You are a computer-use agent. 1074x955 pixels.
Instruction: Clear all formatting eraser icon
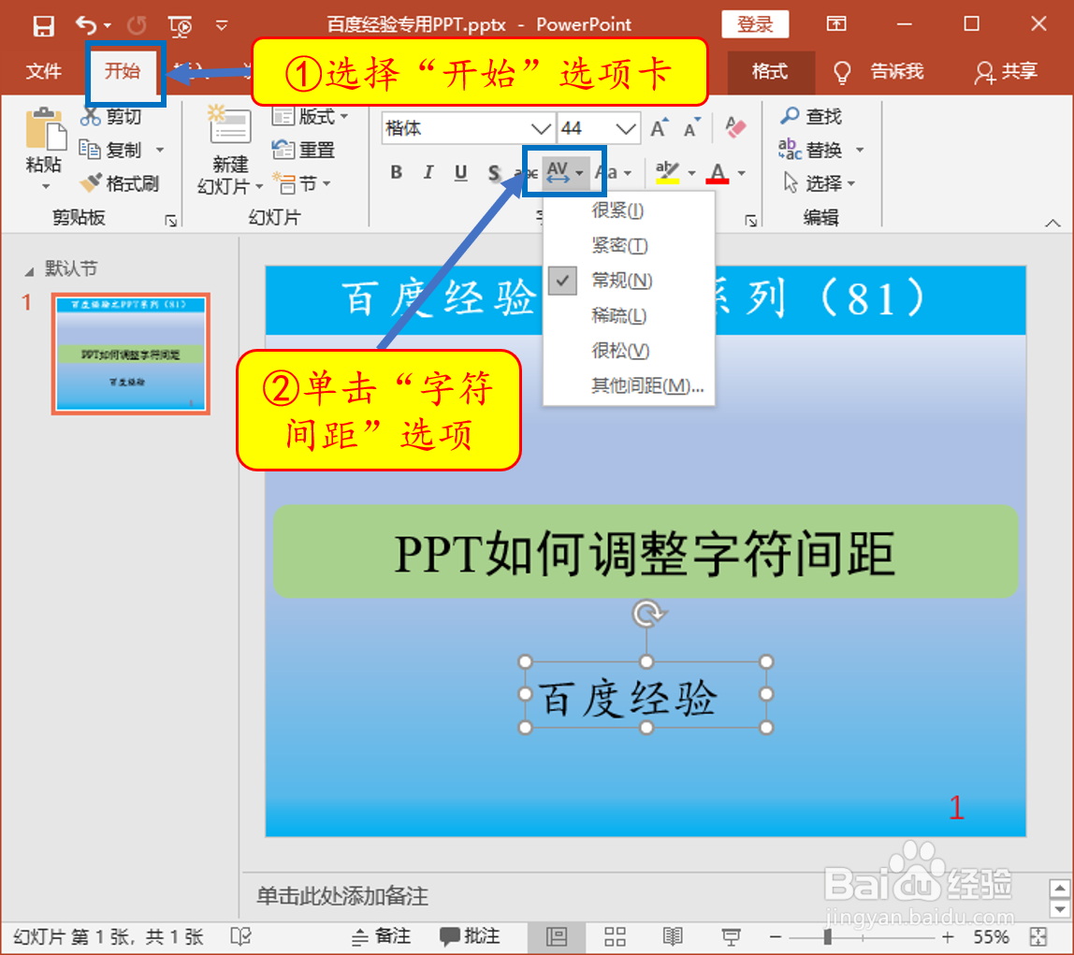click(735, 127)
